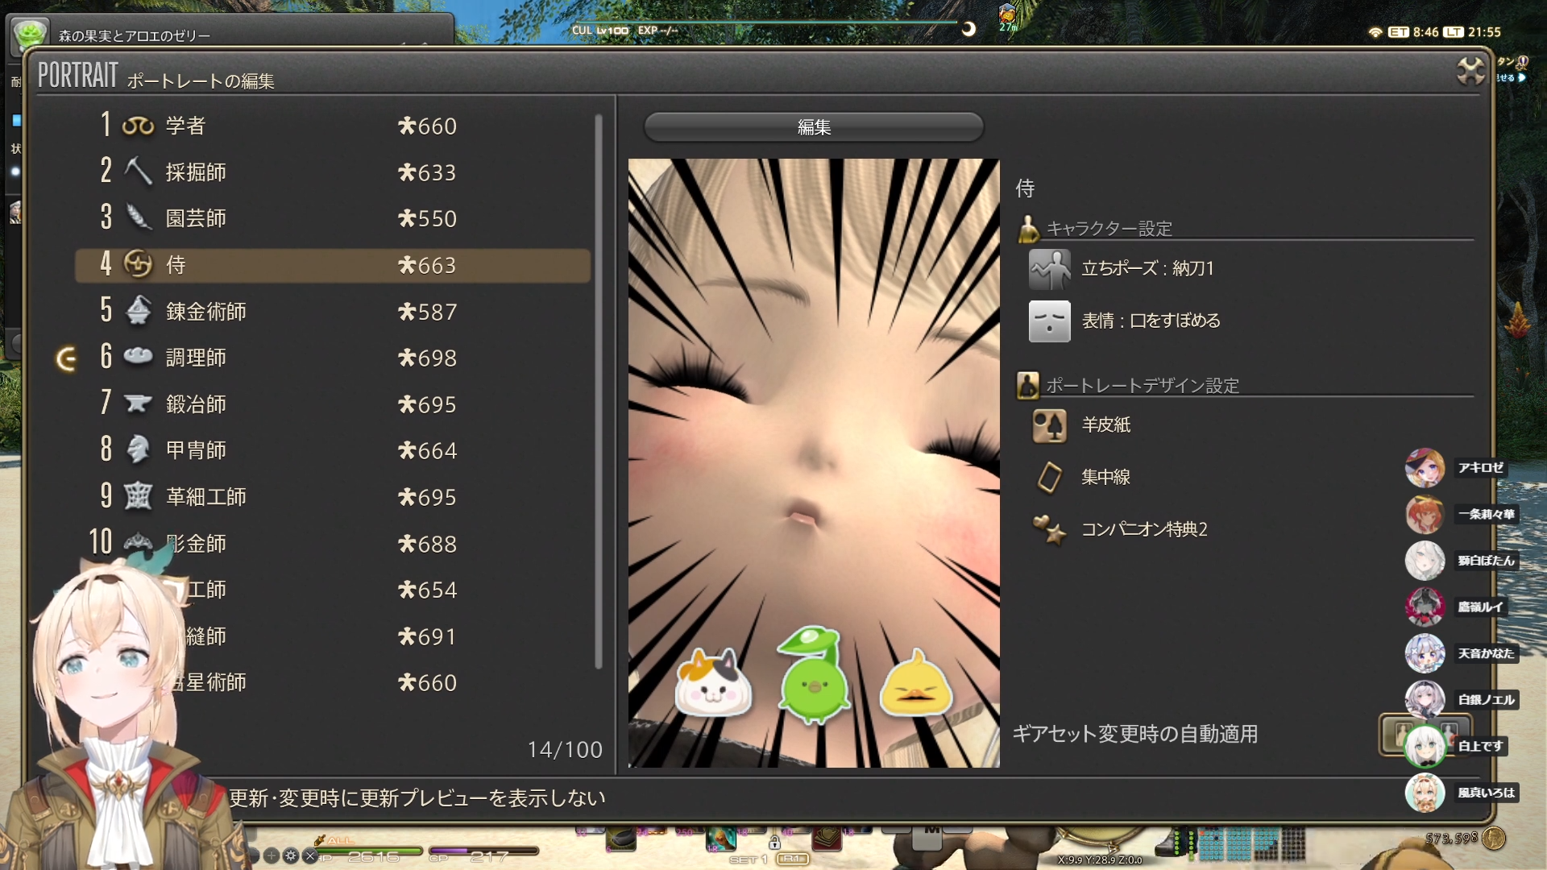The height and width of the screenshot is (870, 1547).
Task: Click the 天音かなた avatar icon
Action: tap(1425, 653)
